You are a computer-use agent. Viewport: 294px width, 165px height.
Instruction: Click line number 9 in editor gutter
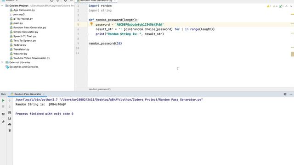click(78, 44)
